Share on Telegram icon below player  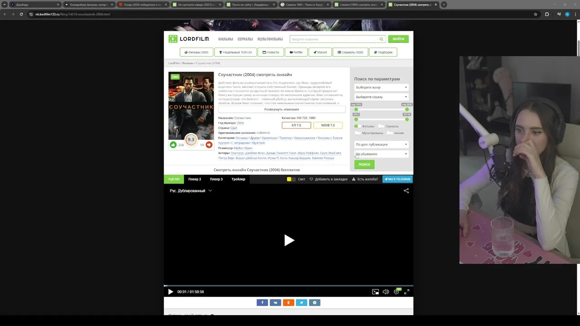coord(315,302)
